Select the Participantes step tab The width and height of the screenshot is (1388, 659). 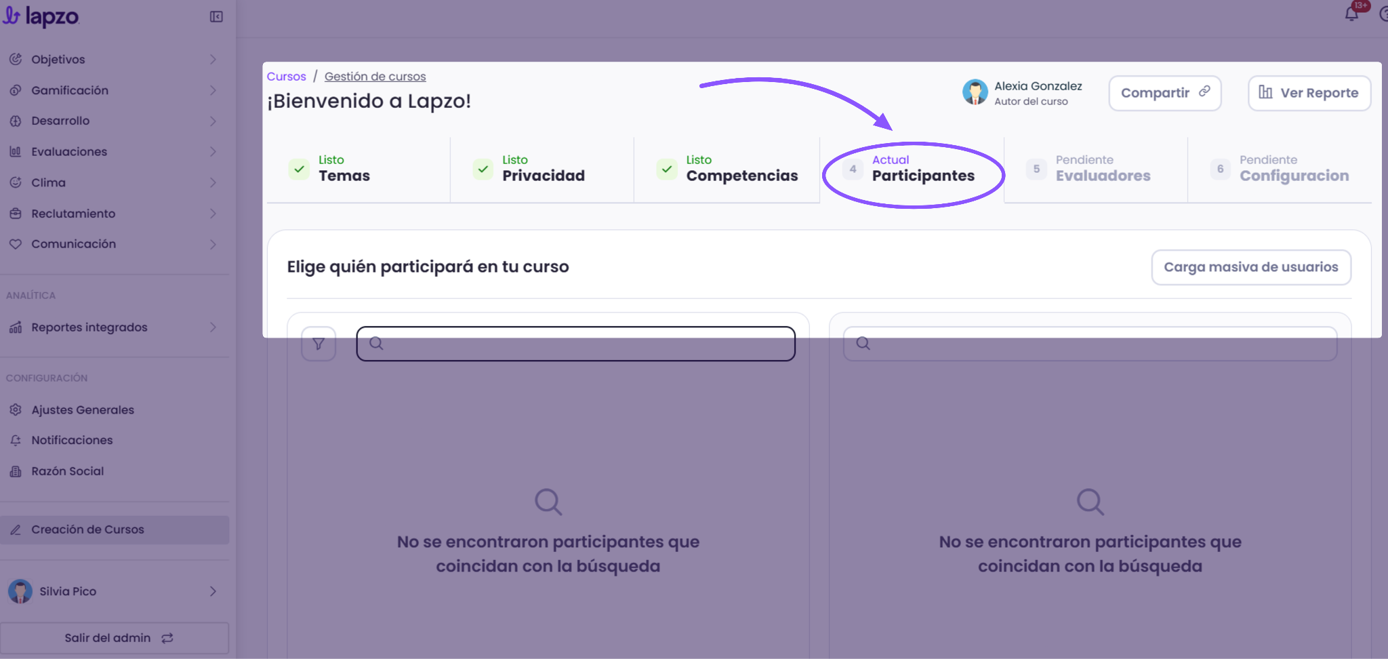[x=912, y=169]
